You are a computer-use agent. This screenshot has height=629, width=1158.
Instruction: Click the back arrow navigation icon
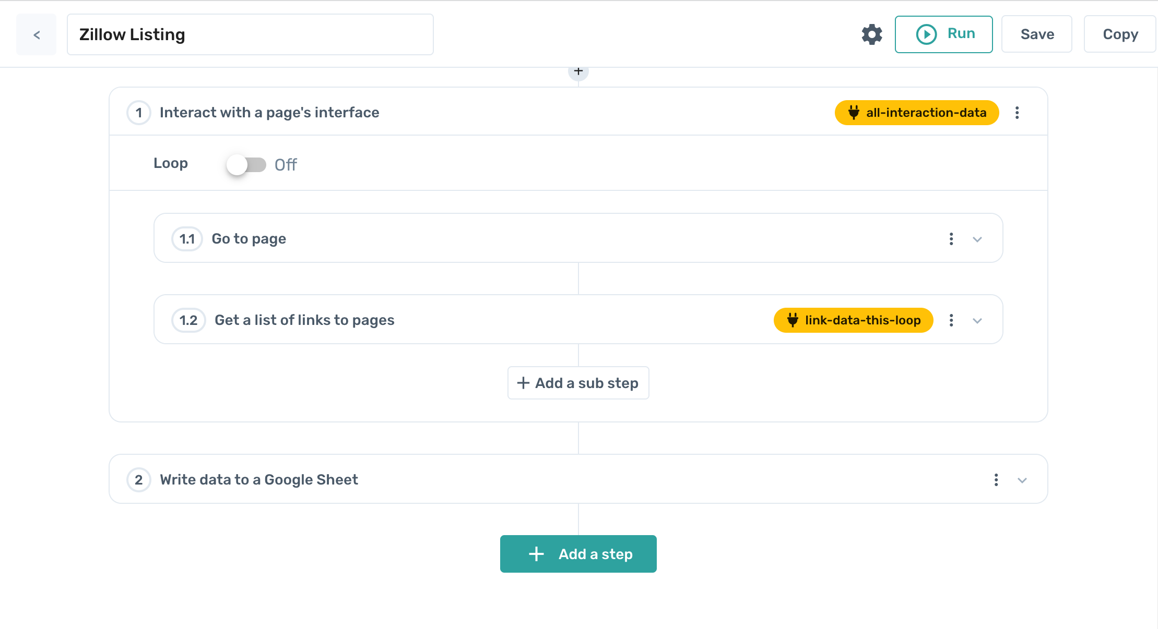tap(37, 34)
